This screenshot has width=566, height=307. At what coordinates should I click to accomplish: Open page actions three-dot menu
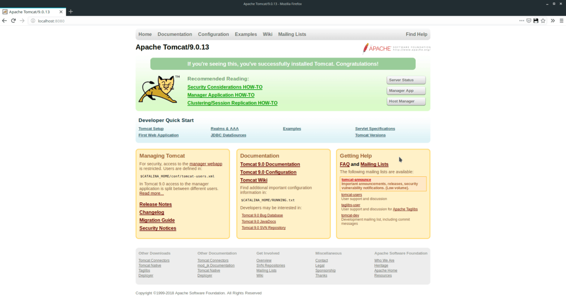(x=521, y=21)
